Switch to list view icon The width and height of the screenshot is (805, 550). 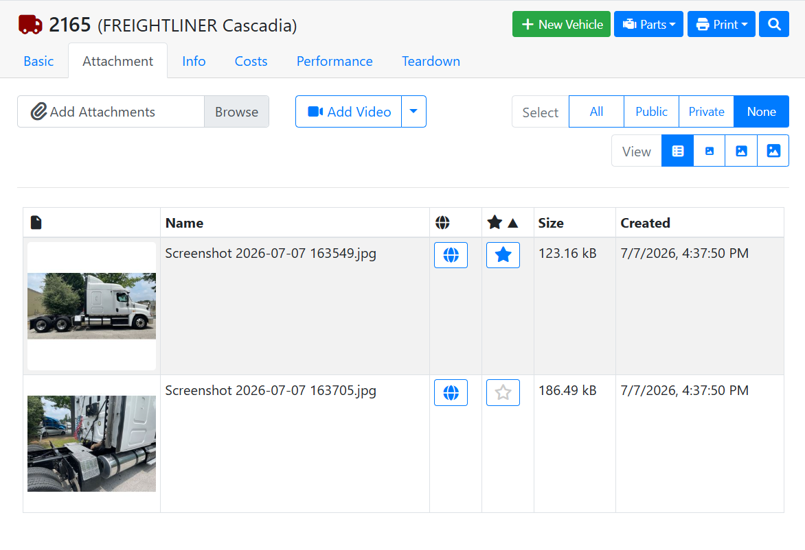point(678,151)
